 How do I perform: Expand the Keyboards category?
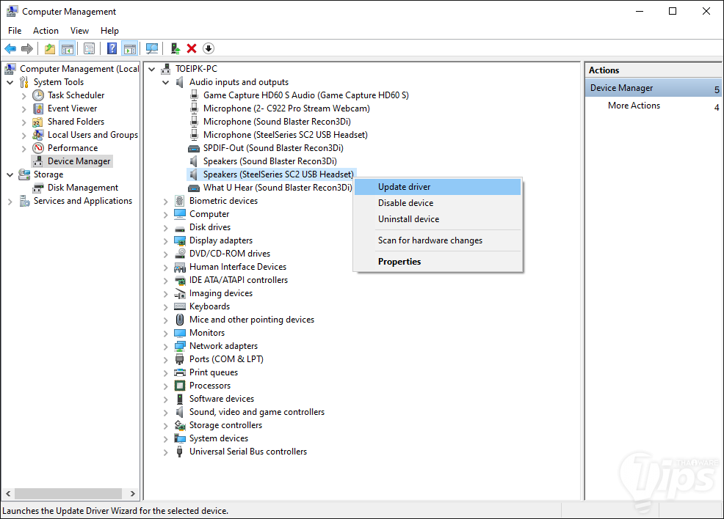[x=165, y=307]
